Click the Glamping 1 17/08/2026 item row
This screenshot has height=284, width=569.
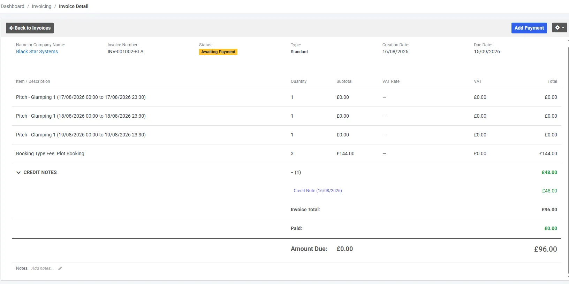[x=286, y=97]
